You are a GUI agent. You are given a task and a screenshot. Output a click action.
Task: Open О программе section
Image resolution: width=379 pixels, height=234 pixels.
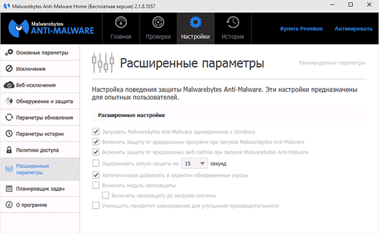pyautogui.click(x=40, y=205)
